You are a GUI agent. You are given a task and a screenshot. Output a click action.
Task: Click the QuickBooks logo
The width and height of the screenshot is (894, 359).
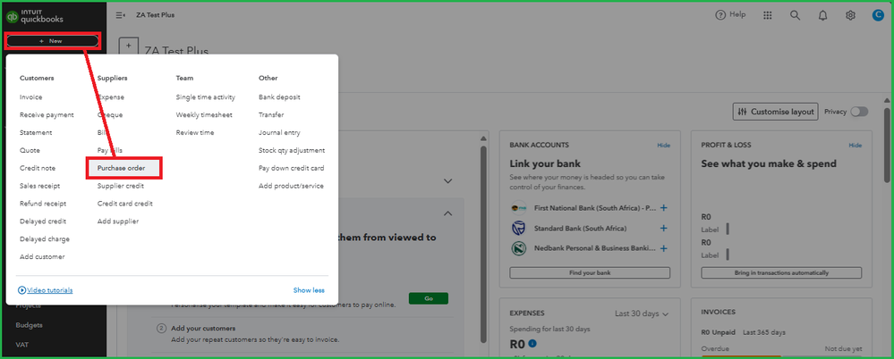click(x=34, y=15)
